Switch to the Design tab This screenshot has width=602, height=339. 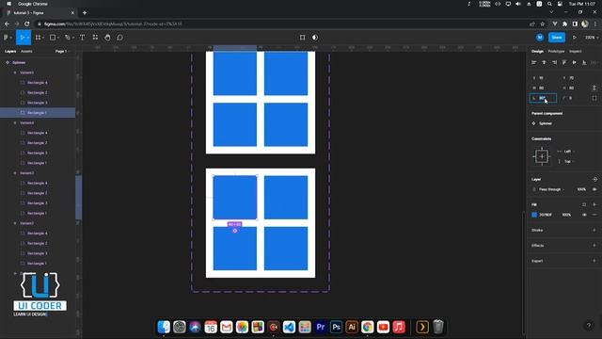point(537,51)
